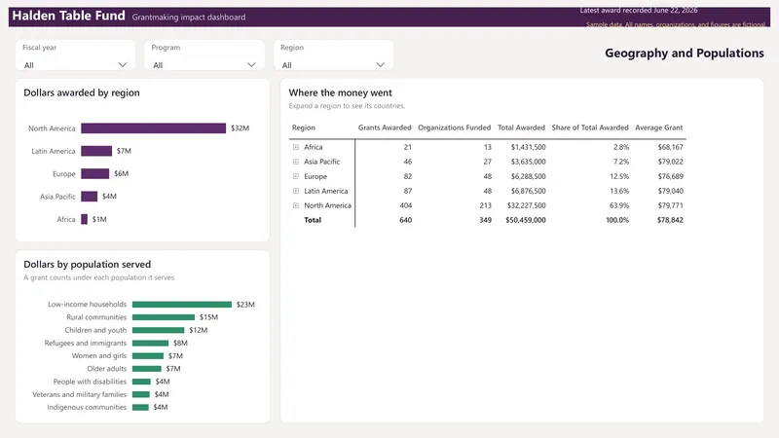This screenshot has width=779, height=438.
Task: Click the Halden Table Fund title
Action: pyautogui.click(x=68, y=16)
